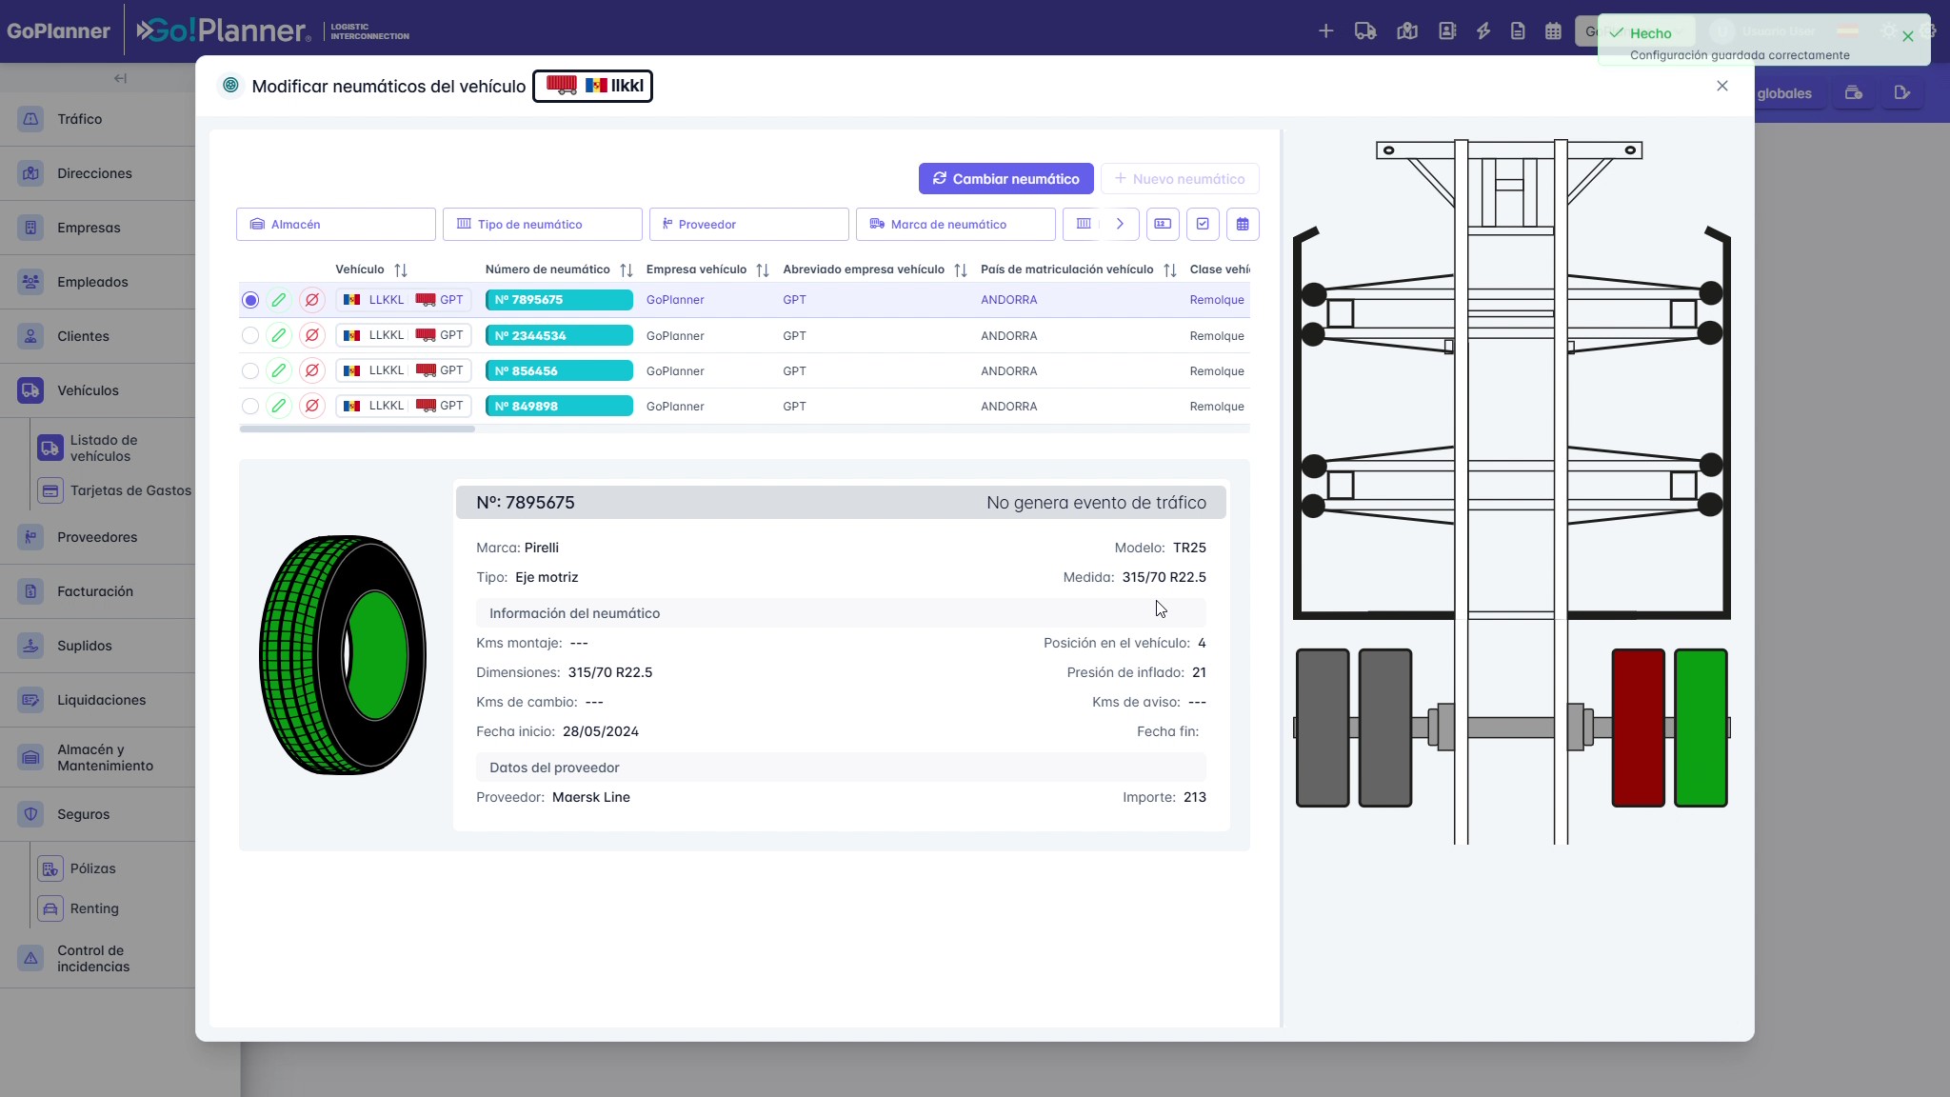Click the green edit pencil for tire 2344534
The height and width of the screenshot is (1097, 1950).
tap(278, 335)
